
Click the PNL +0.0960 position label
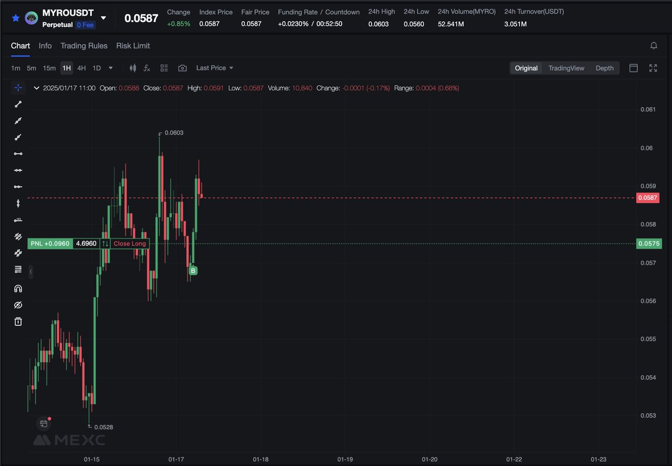(50, 244)
